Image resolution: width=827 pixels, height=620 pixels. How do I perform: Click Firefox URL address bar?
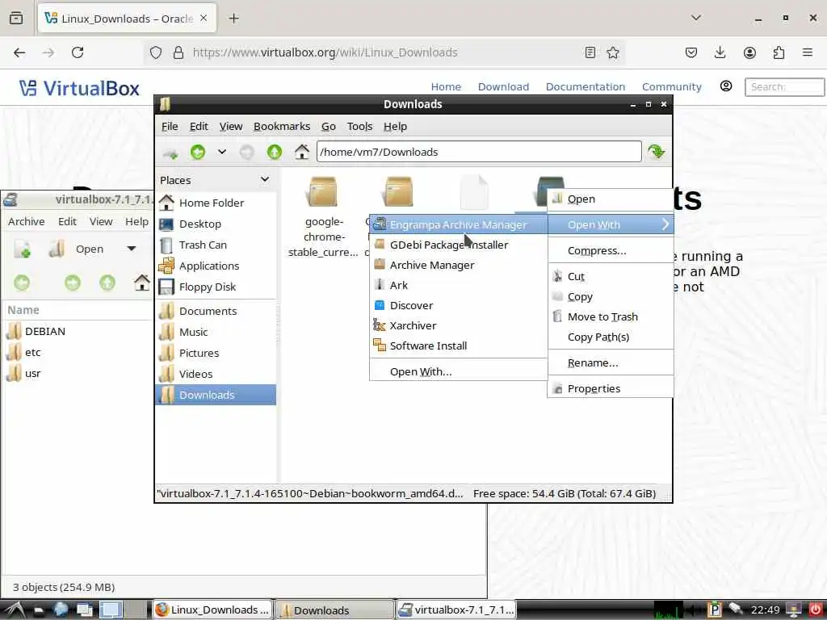pyautogui.click(x=385, y=52)
